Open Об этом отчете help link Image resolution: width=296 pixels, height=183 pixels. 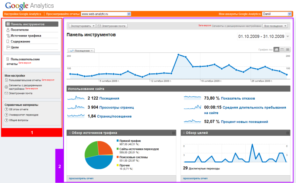19,109
